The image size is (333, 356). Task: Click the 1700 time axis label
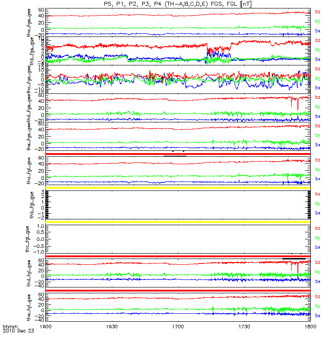pos(178,327)
